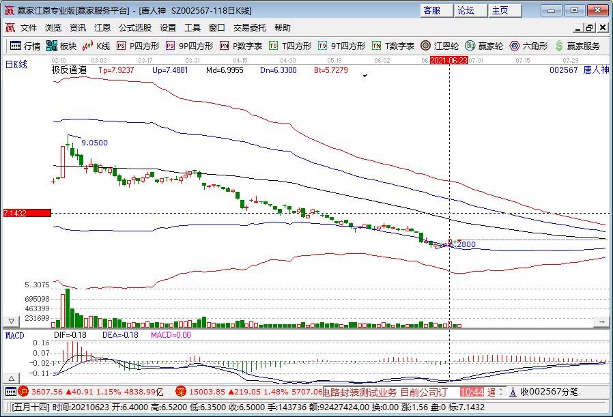
Task: Expand MACD panel with up triangle
Action: (x=12, y=378)
